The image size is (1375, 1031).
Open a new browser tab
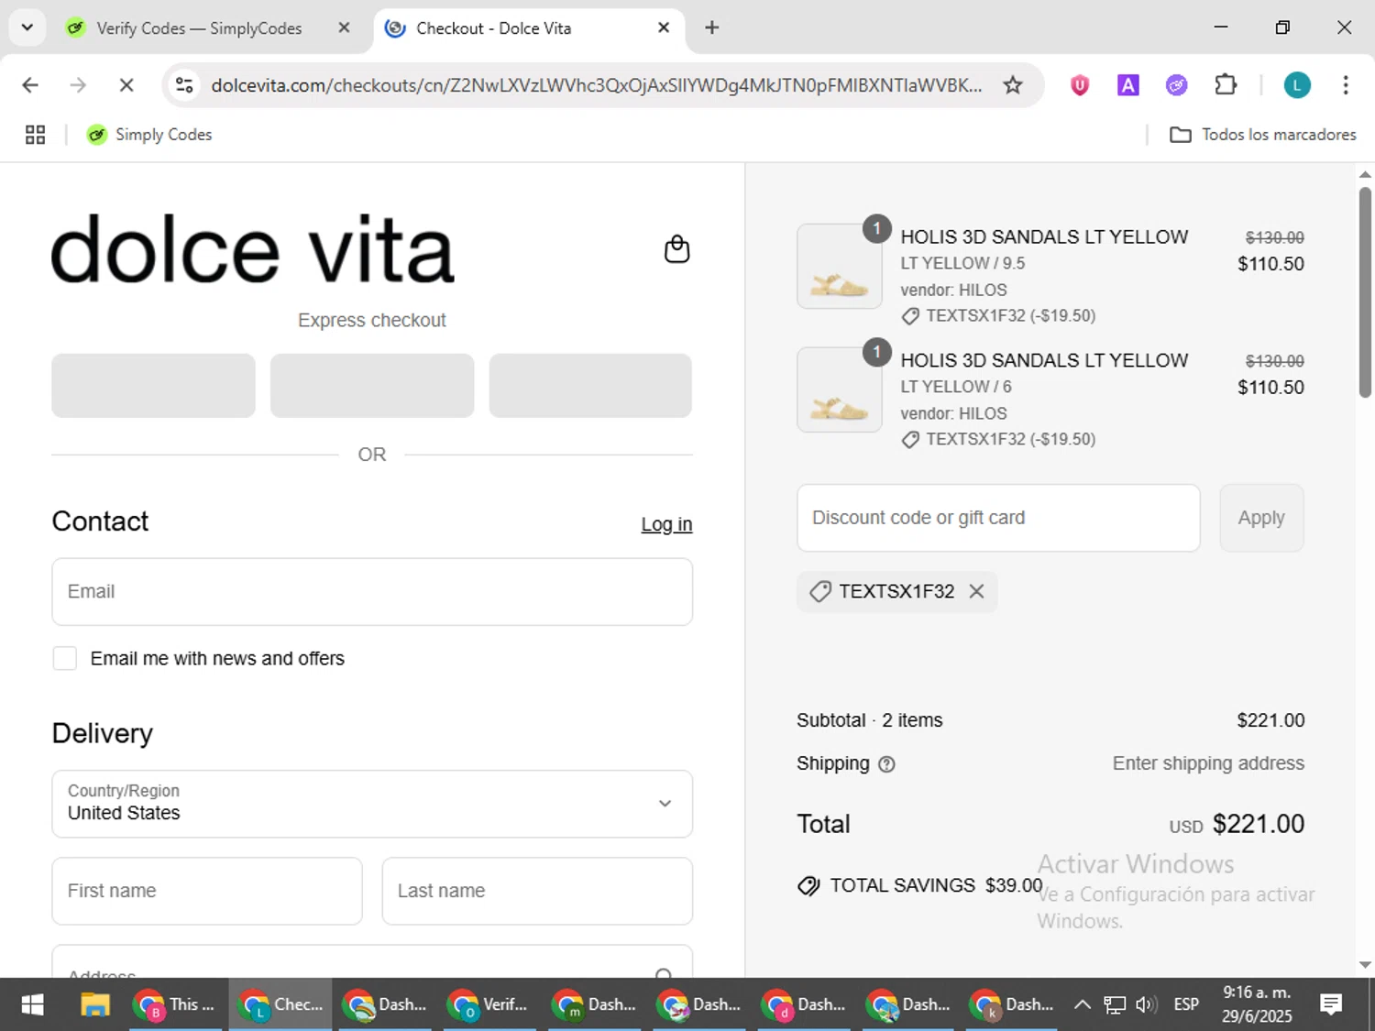[x=711, y=27]
